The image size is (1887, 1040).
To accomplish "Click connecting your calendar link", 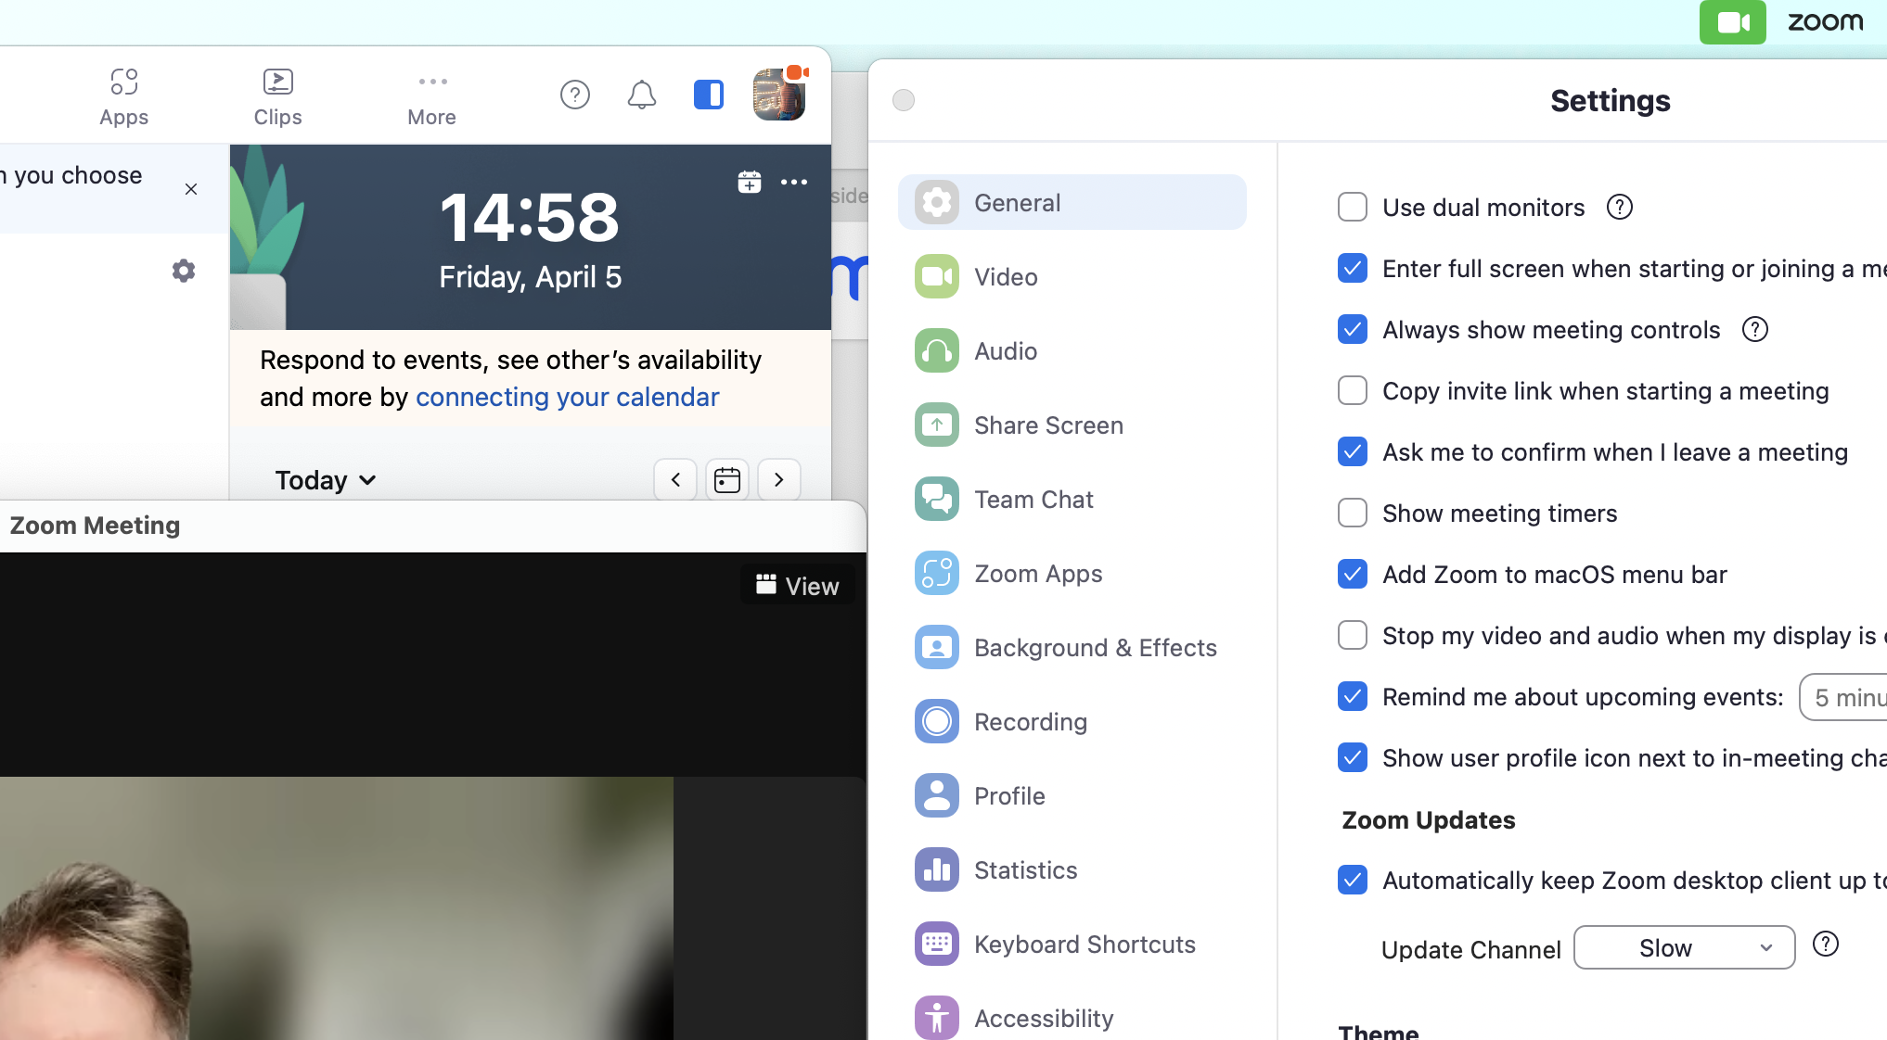I will point(567,397).
